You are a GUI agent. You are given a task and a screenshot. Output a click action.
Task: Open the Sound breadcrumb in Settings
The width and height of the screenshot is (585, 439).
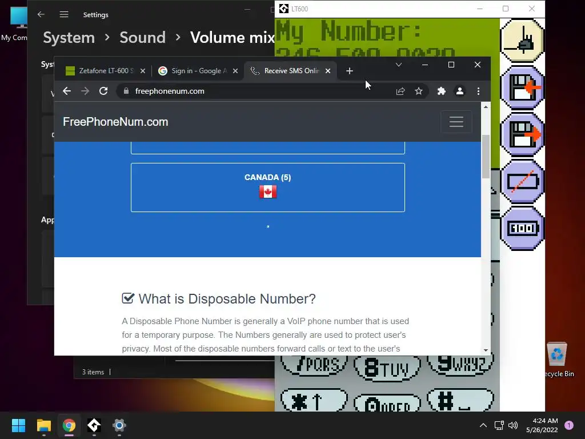142,38
